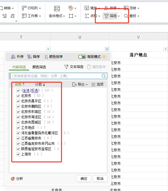Click the Find (查找) magnifier icon
This screenshot has height=191, width=168.
(126, 16)
